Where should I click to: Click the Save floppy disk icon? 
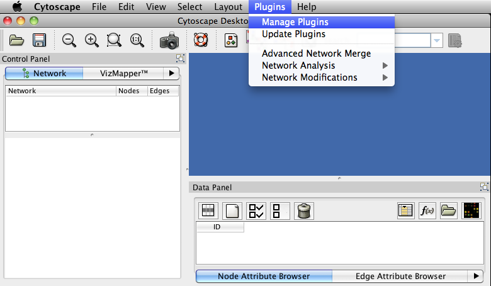point(39,40)
